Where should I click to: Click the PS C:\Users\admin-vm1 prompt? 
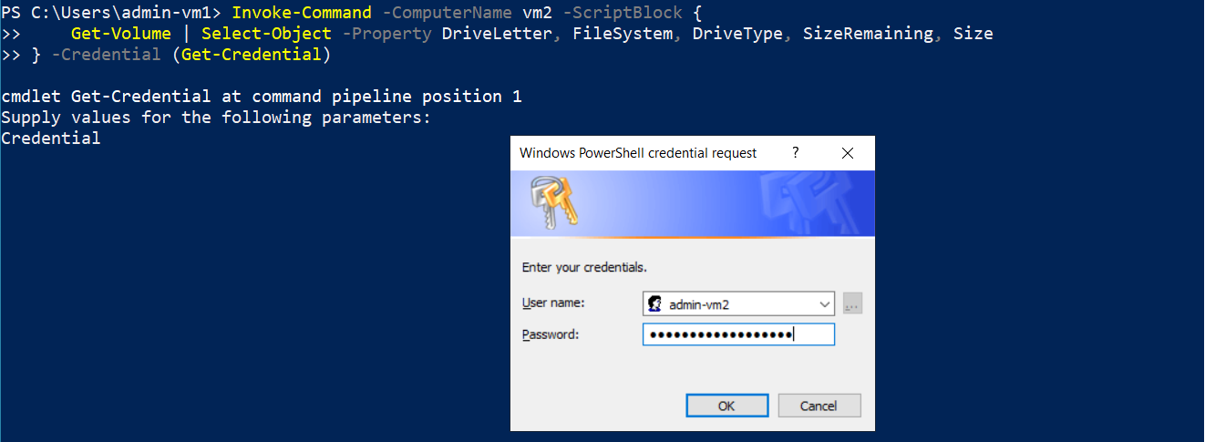[110, 13]
